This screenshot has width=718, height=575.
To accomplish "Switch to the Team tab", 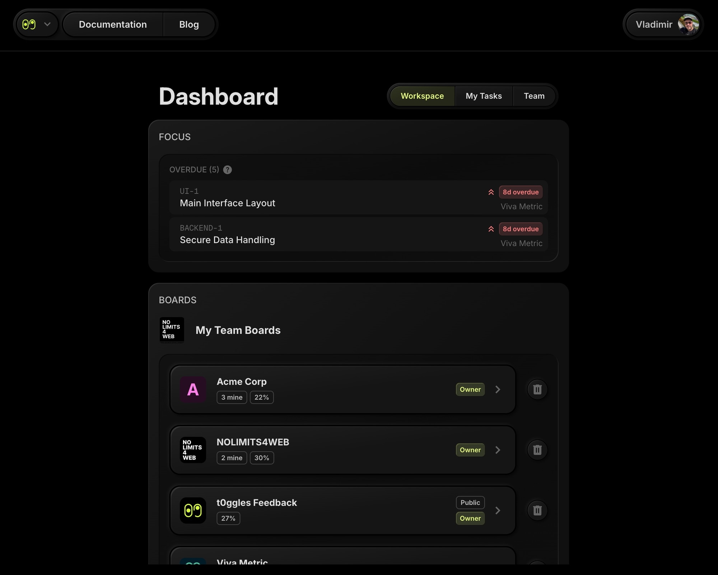I will click(534, 96).
